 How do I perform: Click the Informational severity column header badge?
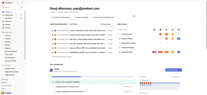179,30
